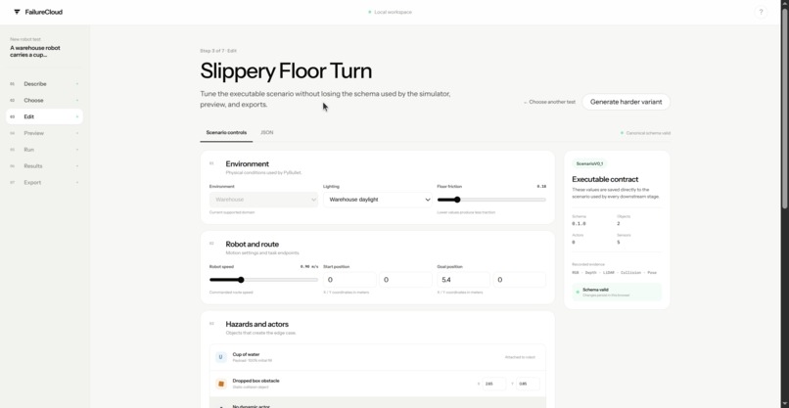Click the green Schema valid status dot
Screen dimensions: 789x408
coord(578,292)
